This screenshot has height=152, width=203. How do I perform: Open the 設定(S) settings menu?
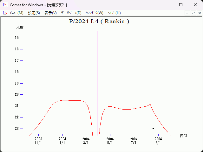point(34,13)
